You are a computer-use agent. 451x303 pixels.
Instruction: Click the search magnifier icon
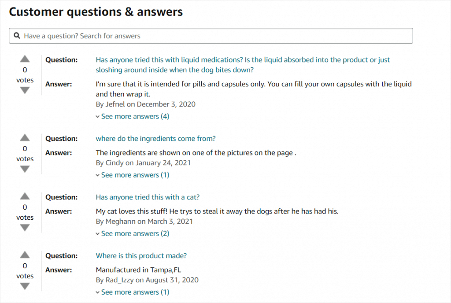pos(17,36)
